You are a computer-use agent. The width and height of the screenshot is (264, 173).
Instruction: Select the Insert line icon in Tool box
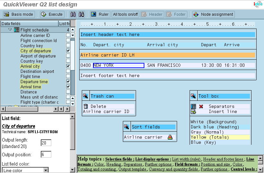193,112
